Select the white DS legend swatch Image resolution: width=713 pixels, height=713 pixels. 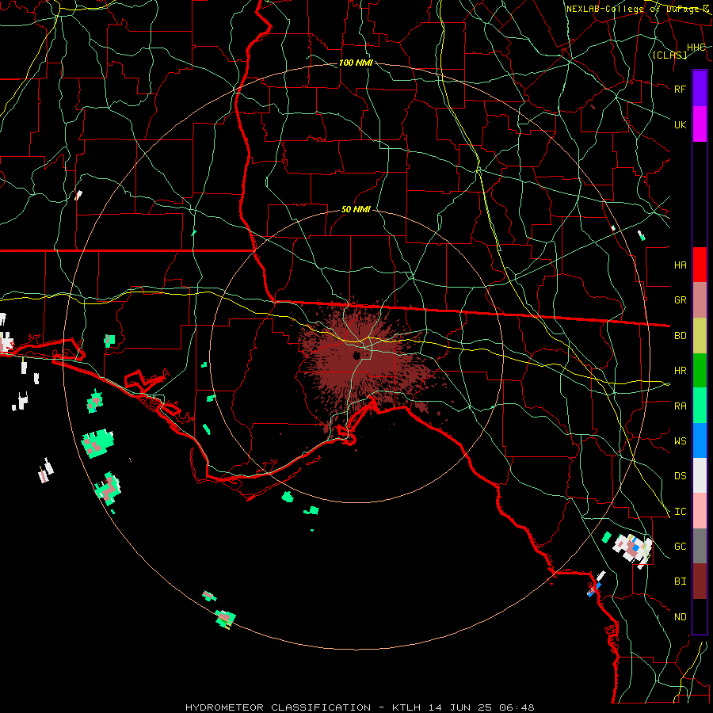point(700,475)
